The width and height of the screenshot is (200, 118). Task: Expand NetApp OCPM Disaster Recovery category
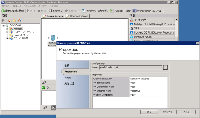point(152,33)
